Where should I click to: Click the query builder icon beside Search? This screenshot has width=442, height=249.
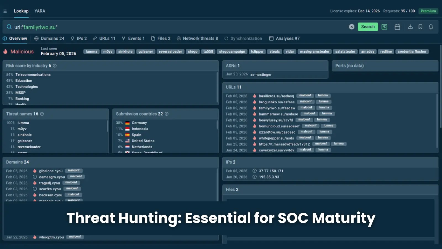[384, 27]
